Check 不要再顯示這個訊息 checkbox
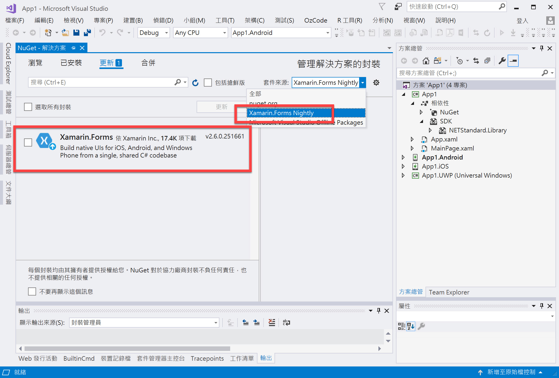 click(x=32, y=291)
